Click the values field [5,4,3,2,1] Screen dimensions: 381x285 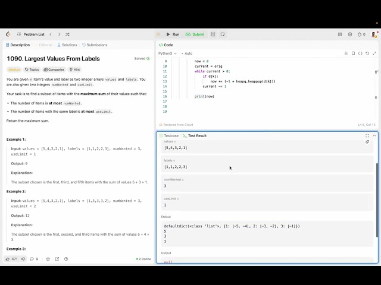(x=267, y=148)
